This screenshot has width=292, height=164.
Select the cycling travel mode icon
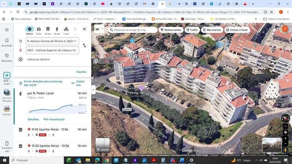coord(66,29)
